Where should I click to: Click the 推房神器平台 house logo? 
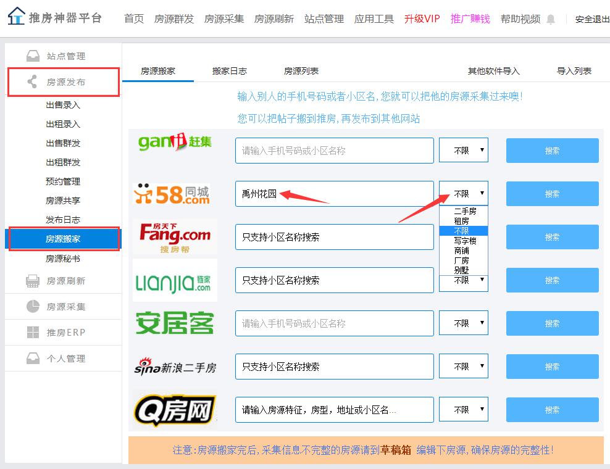click(x=17, y=17)
